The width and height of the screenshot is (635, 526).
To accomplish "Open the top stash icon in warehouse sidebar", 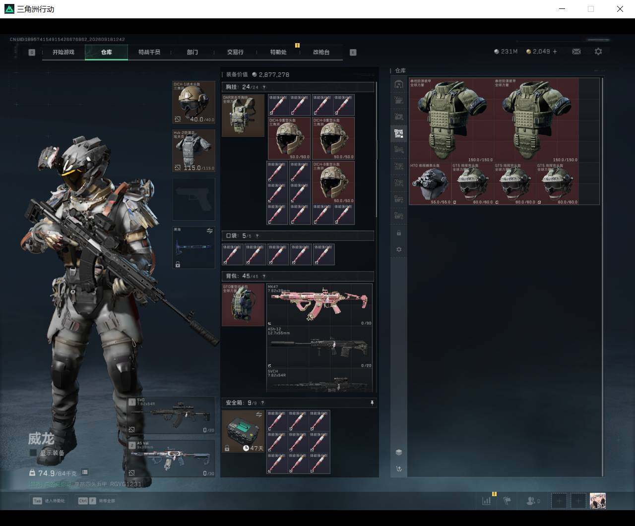I will (399, 84).
